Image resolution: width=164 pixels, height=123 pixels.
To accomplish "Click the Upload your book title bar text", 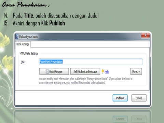I will point(28,37).
